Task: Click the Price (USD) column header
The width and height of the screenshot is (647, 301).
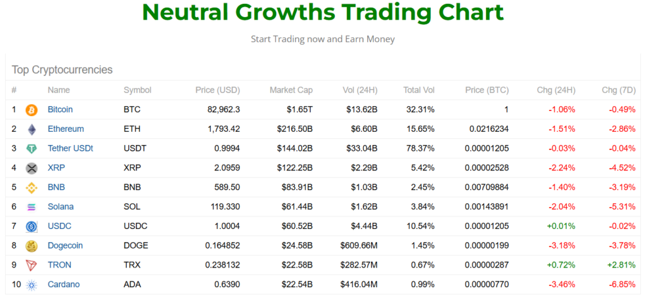Action: tap(217, 90)
